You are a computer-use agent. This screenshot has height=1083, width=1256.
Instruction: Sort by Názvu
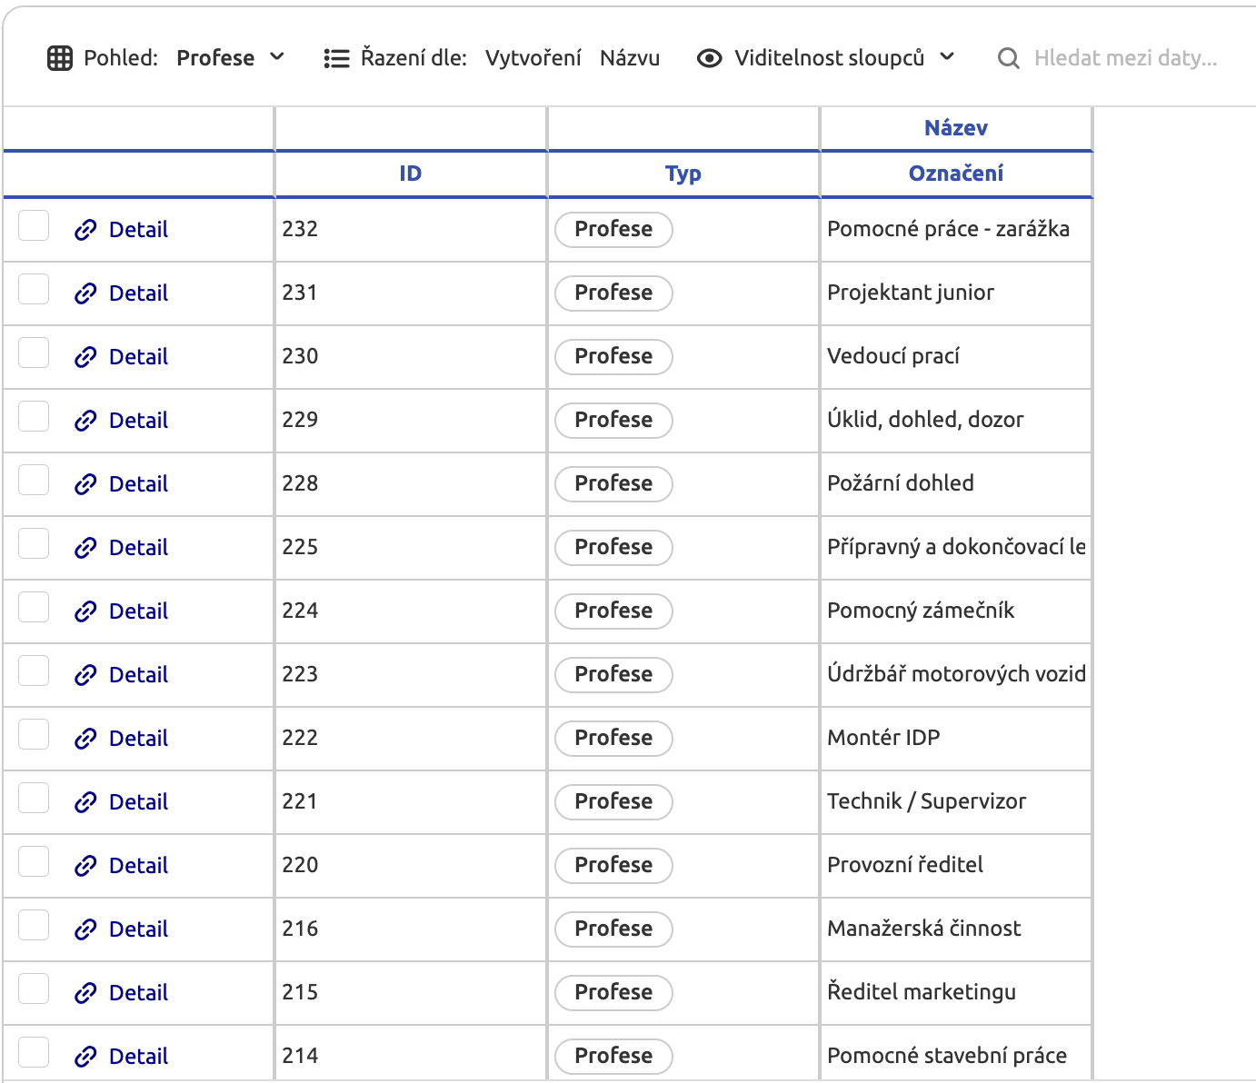630,58
